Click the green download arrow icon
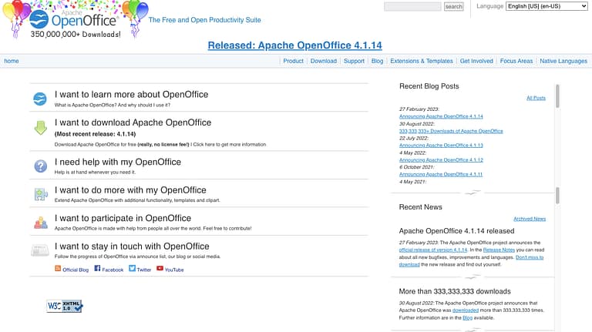The image size is (592, 332). [40, 128]
